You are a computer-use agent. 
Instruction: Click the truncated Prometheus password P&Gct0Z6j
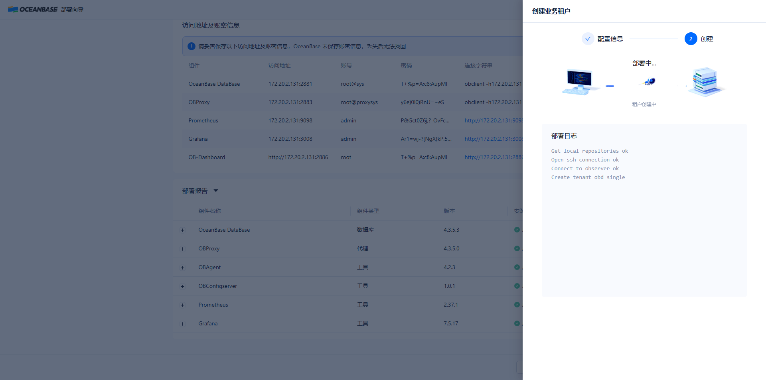pos(425,120)
